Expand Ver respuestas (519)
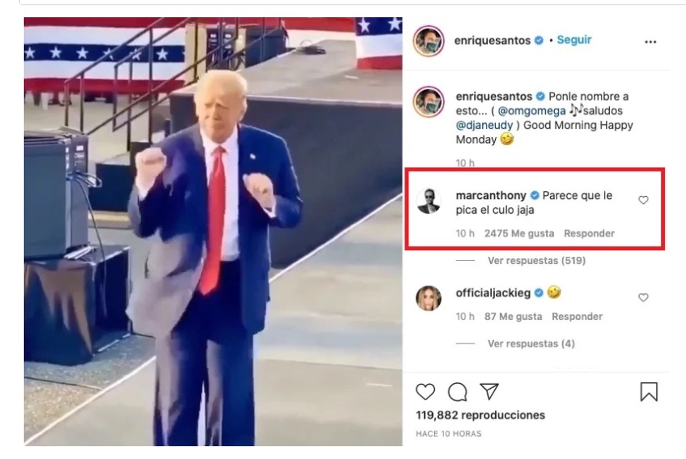Screen dimensions: 686x459 click(x=536, y=261)
